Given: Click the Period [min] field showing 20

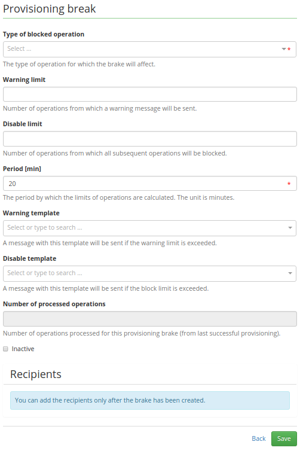Looking at the screenshot, I should pyautogui.click(x=150, y=183).
